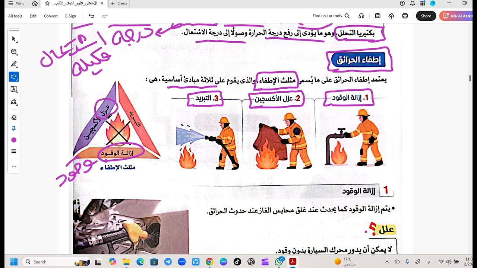Viewport: 477px width, 268px height.
Task: Open WhatsApp from the taskbar
Action: pos(279,262)
